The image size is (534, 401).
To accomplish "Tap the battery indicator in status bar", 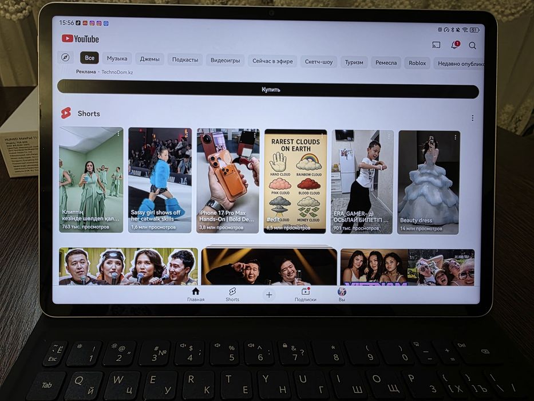I will coord(474,30).
